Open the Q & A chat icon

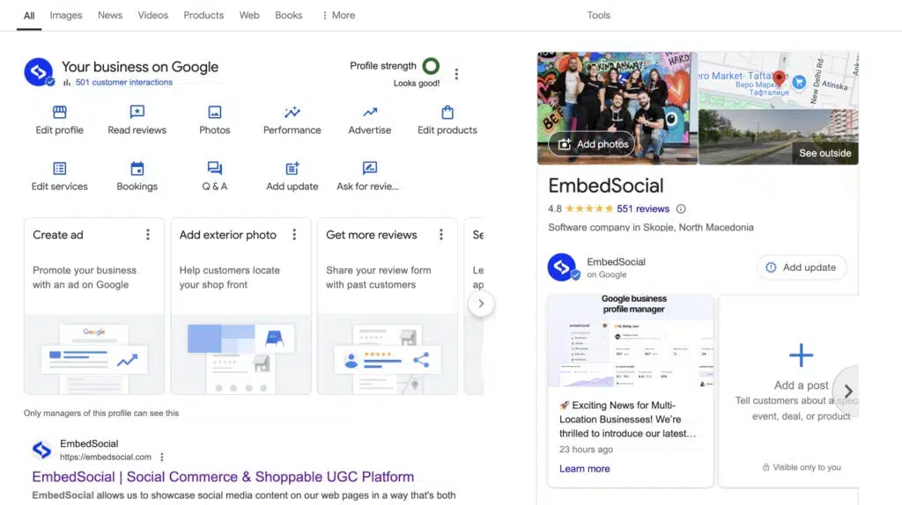click(215, 168)
